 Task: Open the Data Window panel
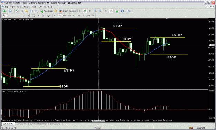22,11
